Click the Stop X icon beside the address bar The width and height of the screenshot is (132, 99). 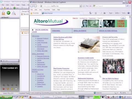point(90,6)
